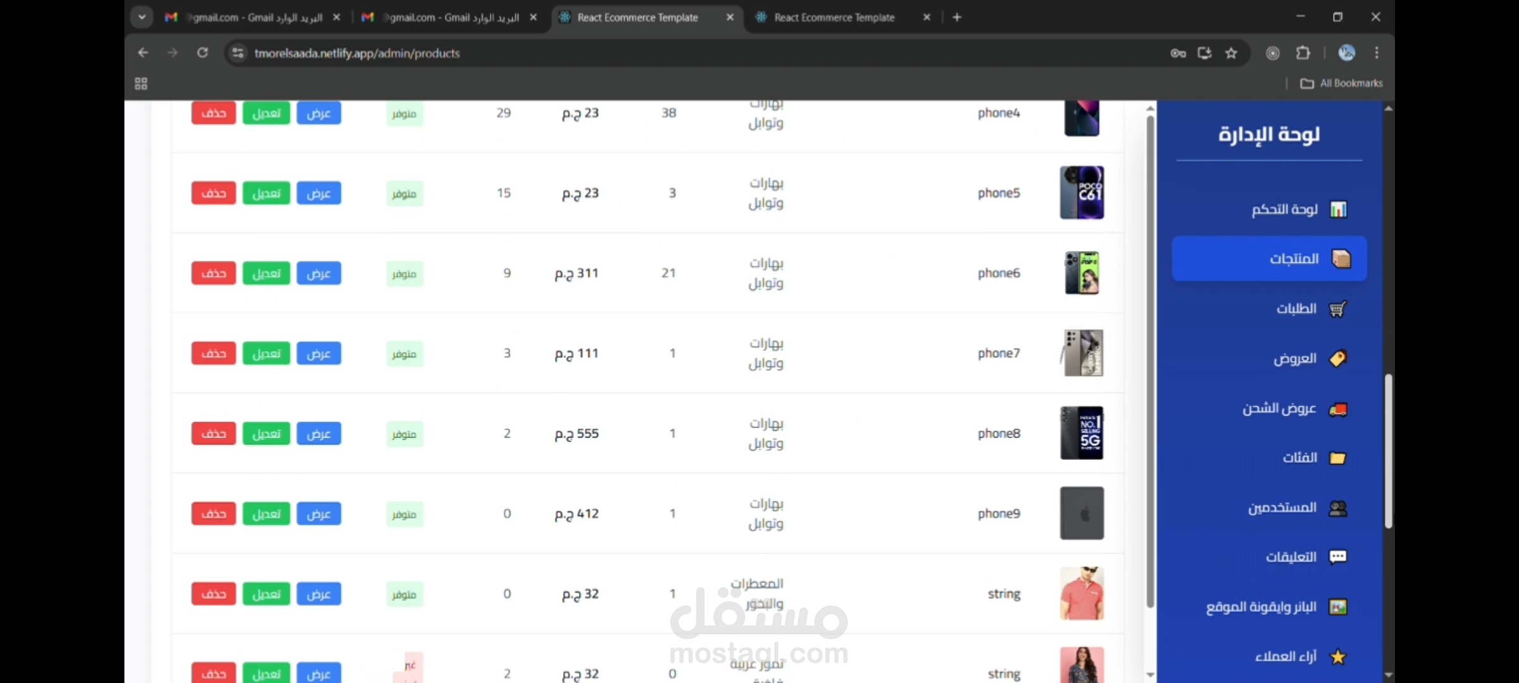The height and width of the screenshot is (683, 1519).
Task: Click the users icon in sidebar
Action: point(1337,508)
